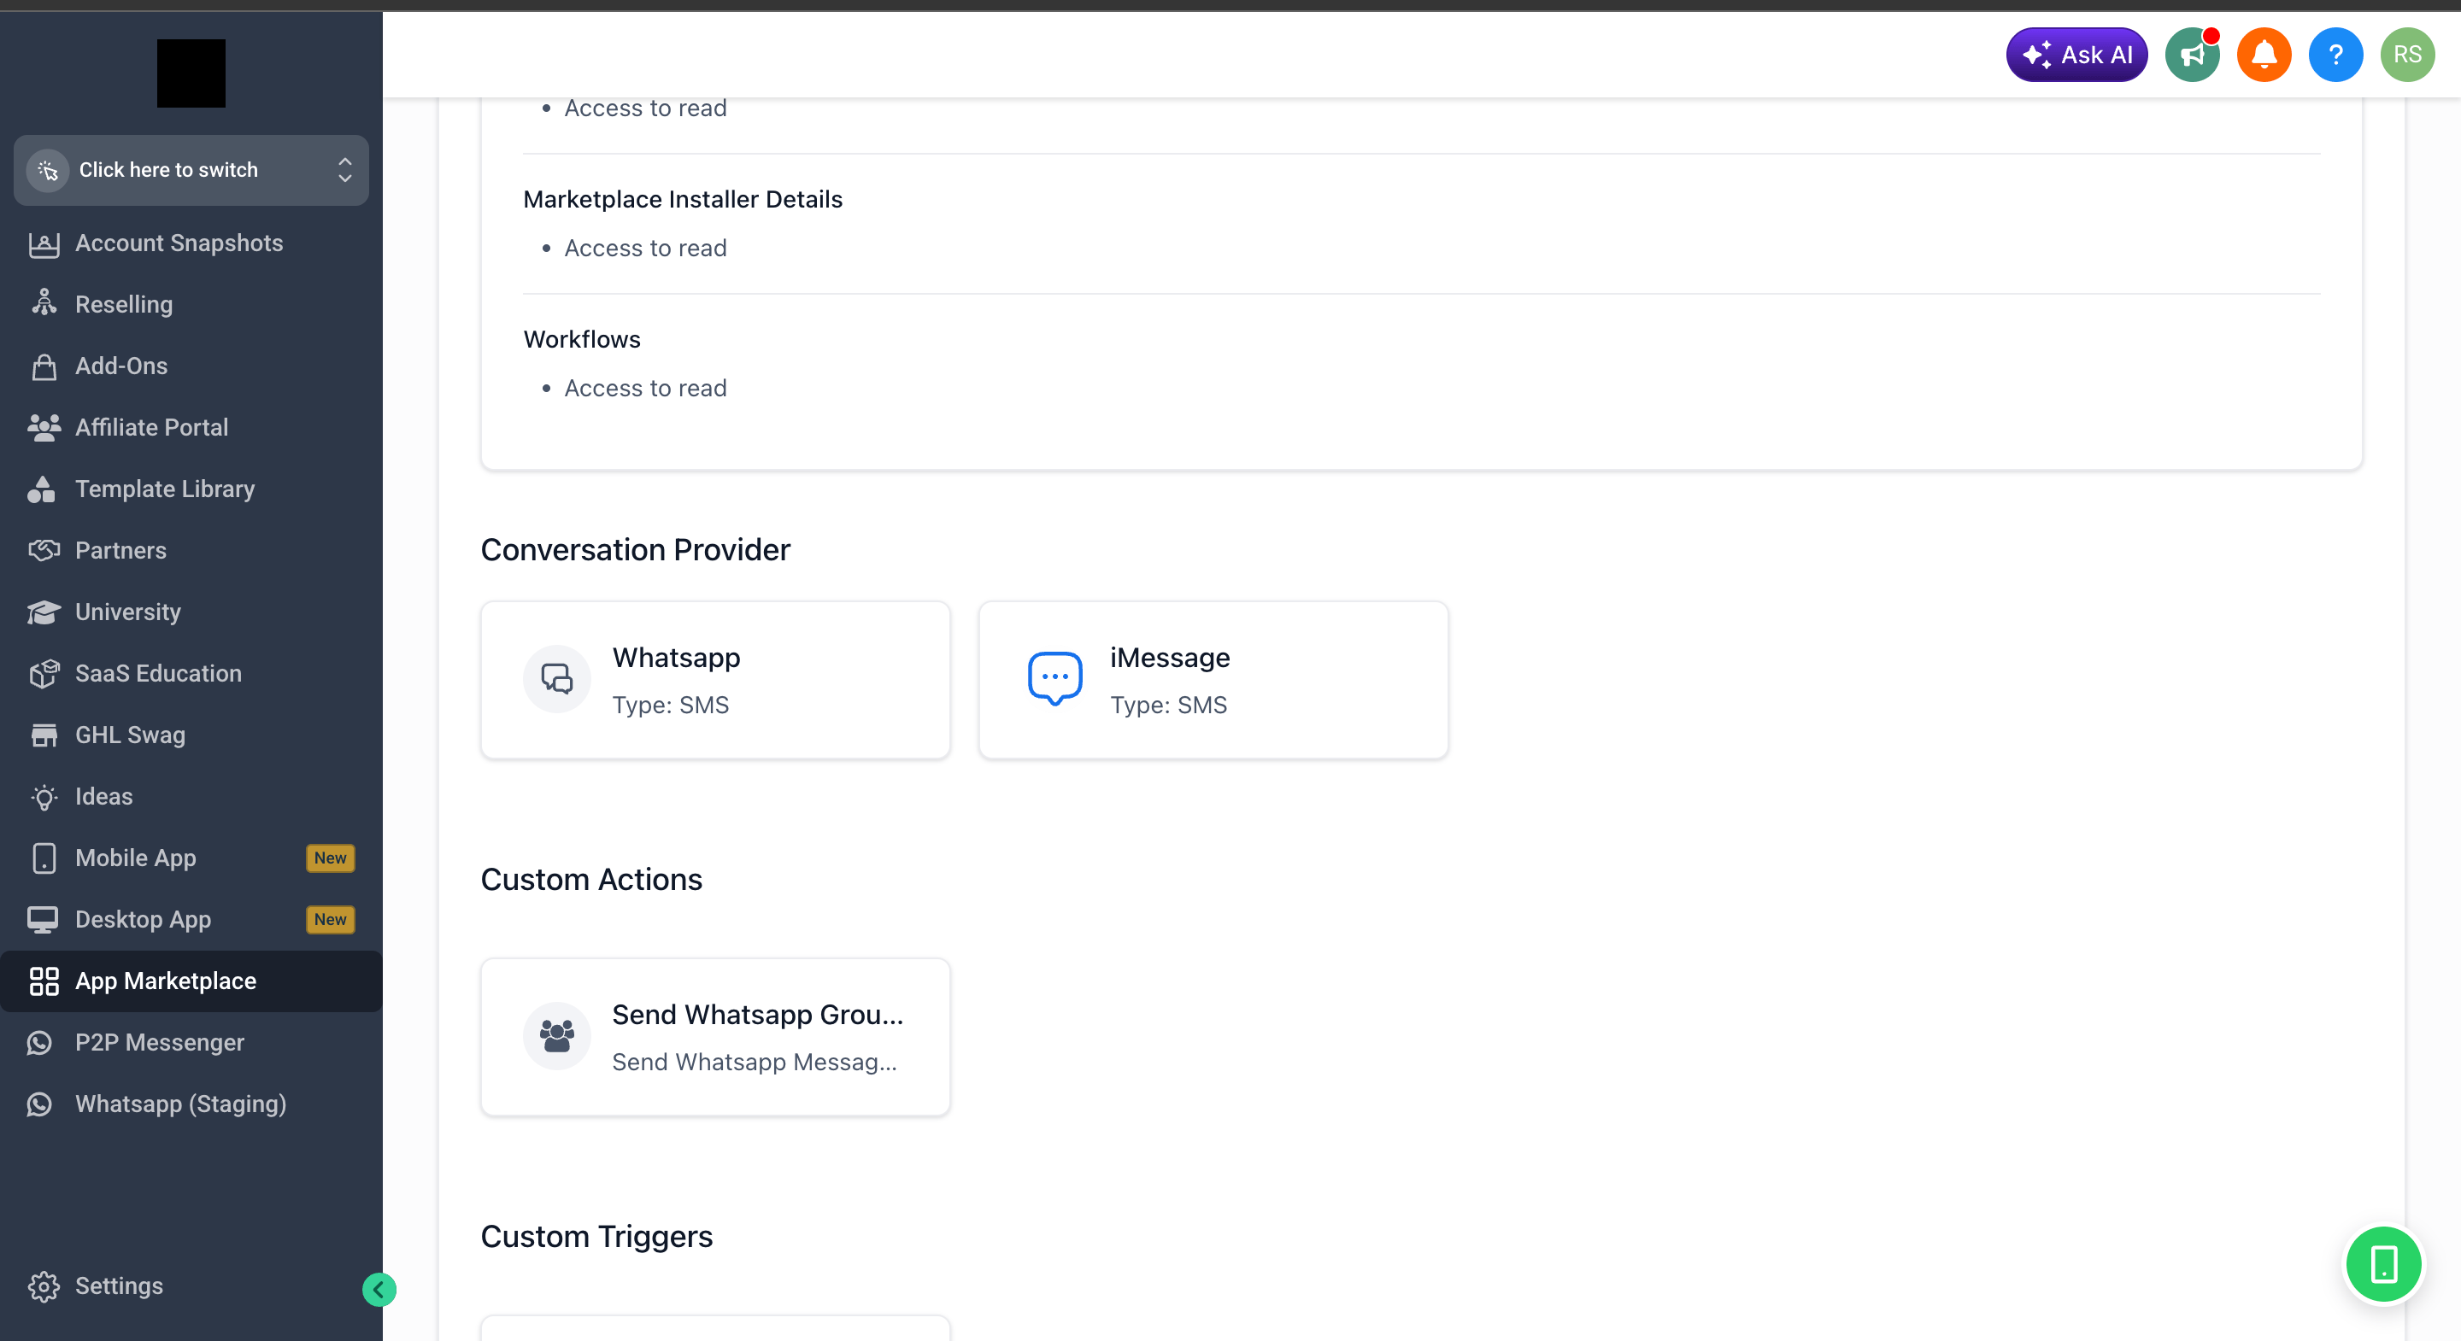
Task: Click the Conversation Provider section heading
Action: click(x=635, y=550)
